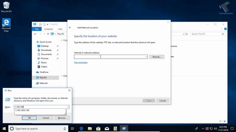The width and height of the screenshot is (236, 132).
Task: Select Music in navigation pane
Action: point(44,62)
